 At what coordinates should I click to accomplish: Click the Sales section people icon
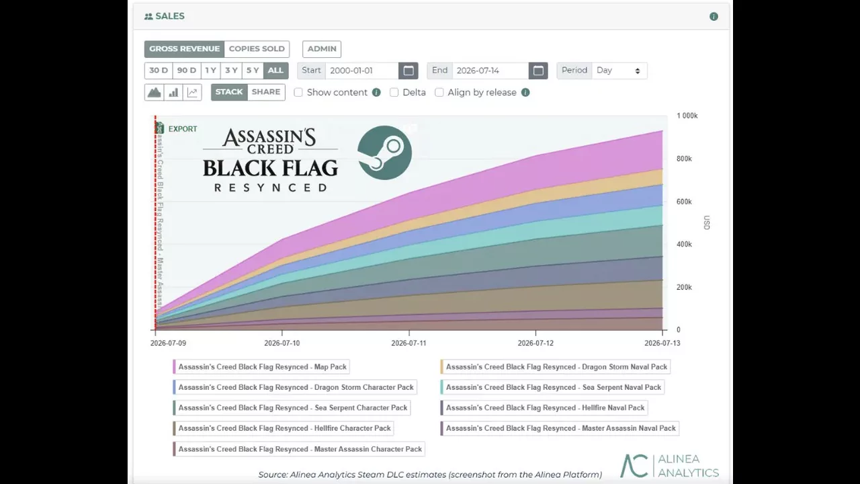(148, 16)
